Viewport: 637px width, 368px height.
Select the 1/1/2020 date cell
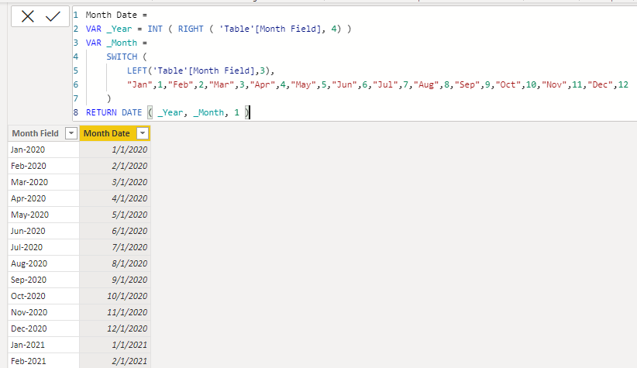point(115,150)
